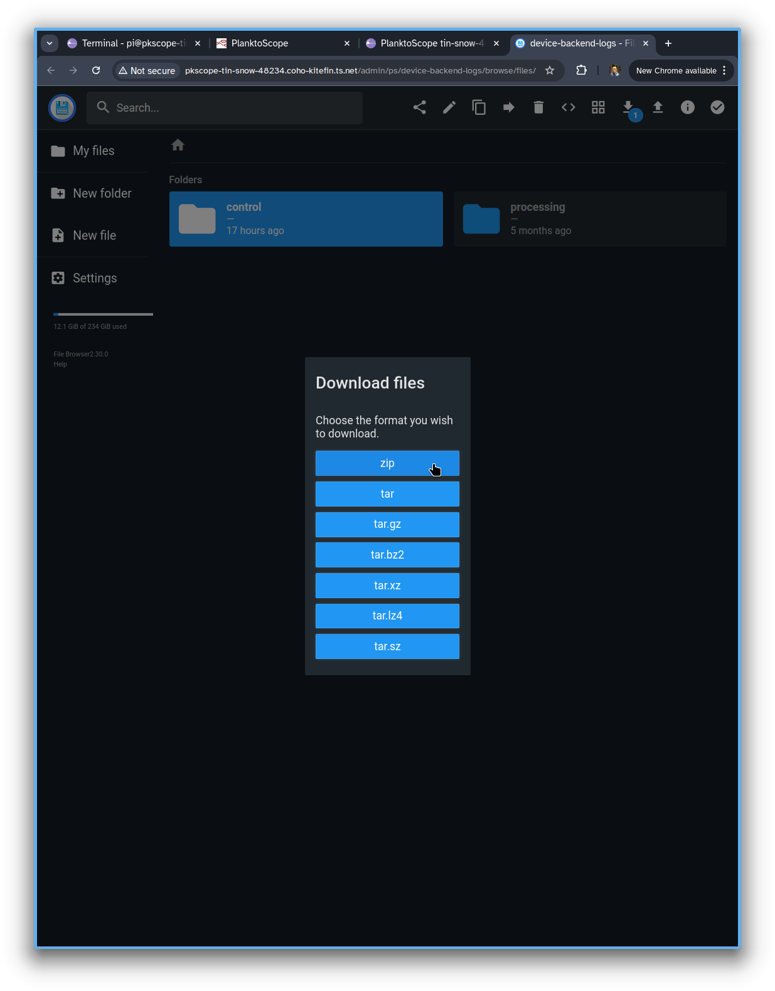Go back in browser history

tap(51, 70)
